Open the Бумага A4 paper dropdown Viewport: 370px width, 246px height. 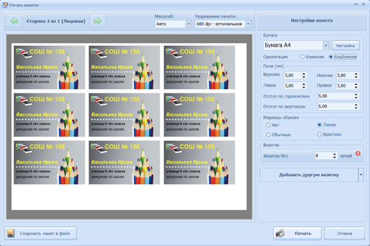[x=326, y=45]
